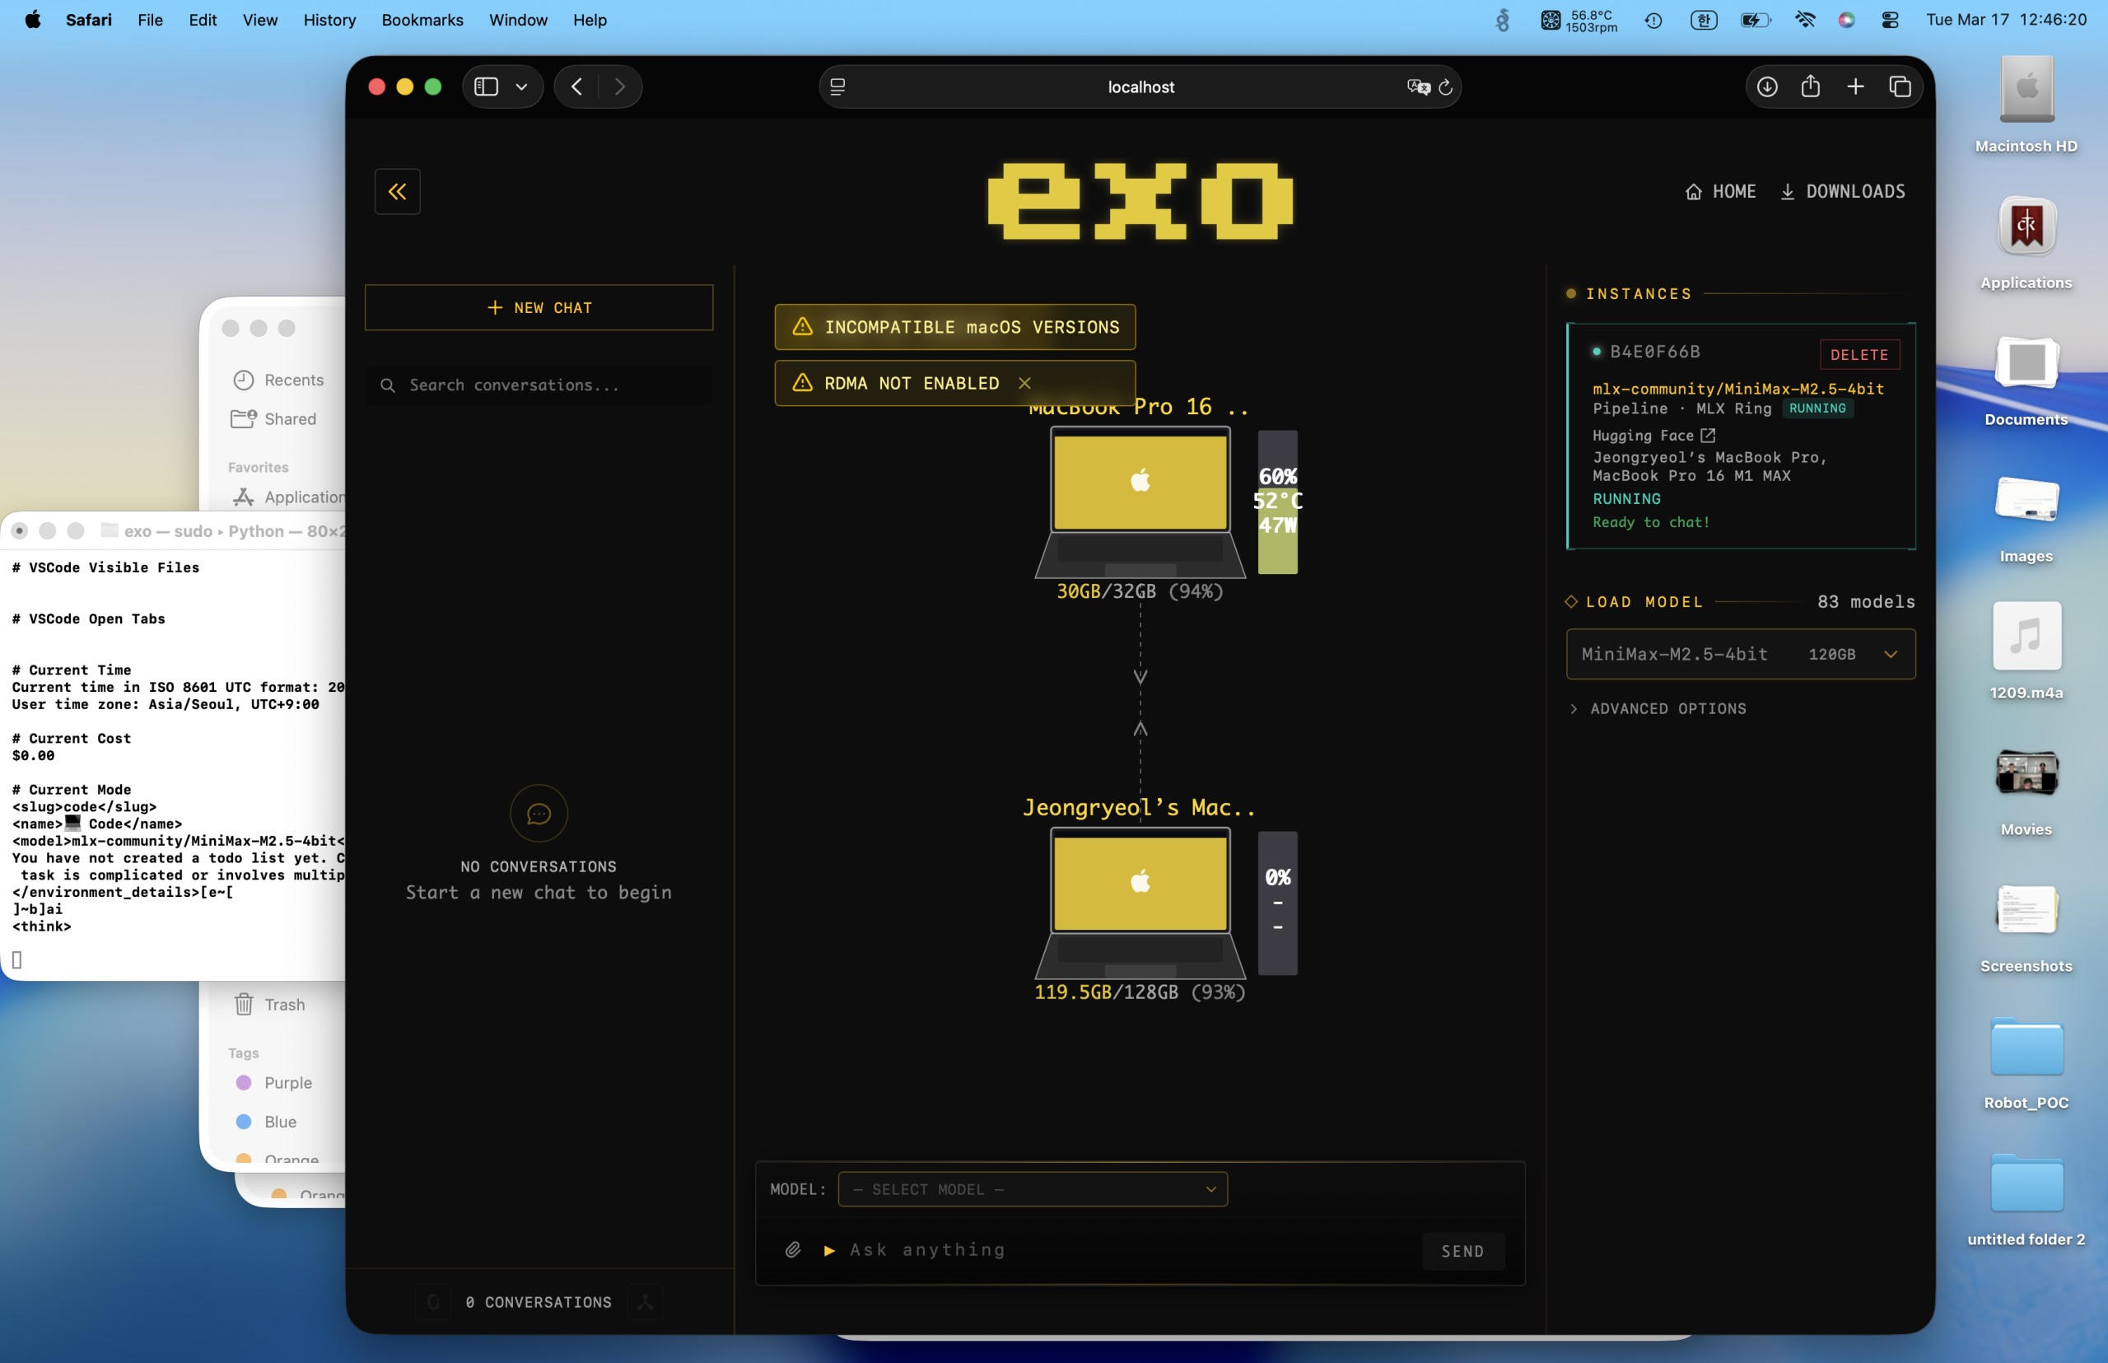
Task: Click the battery status icon
Action: click(x=1755, y=20)
